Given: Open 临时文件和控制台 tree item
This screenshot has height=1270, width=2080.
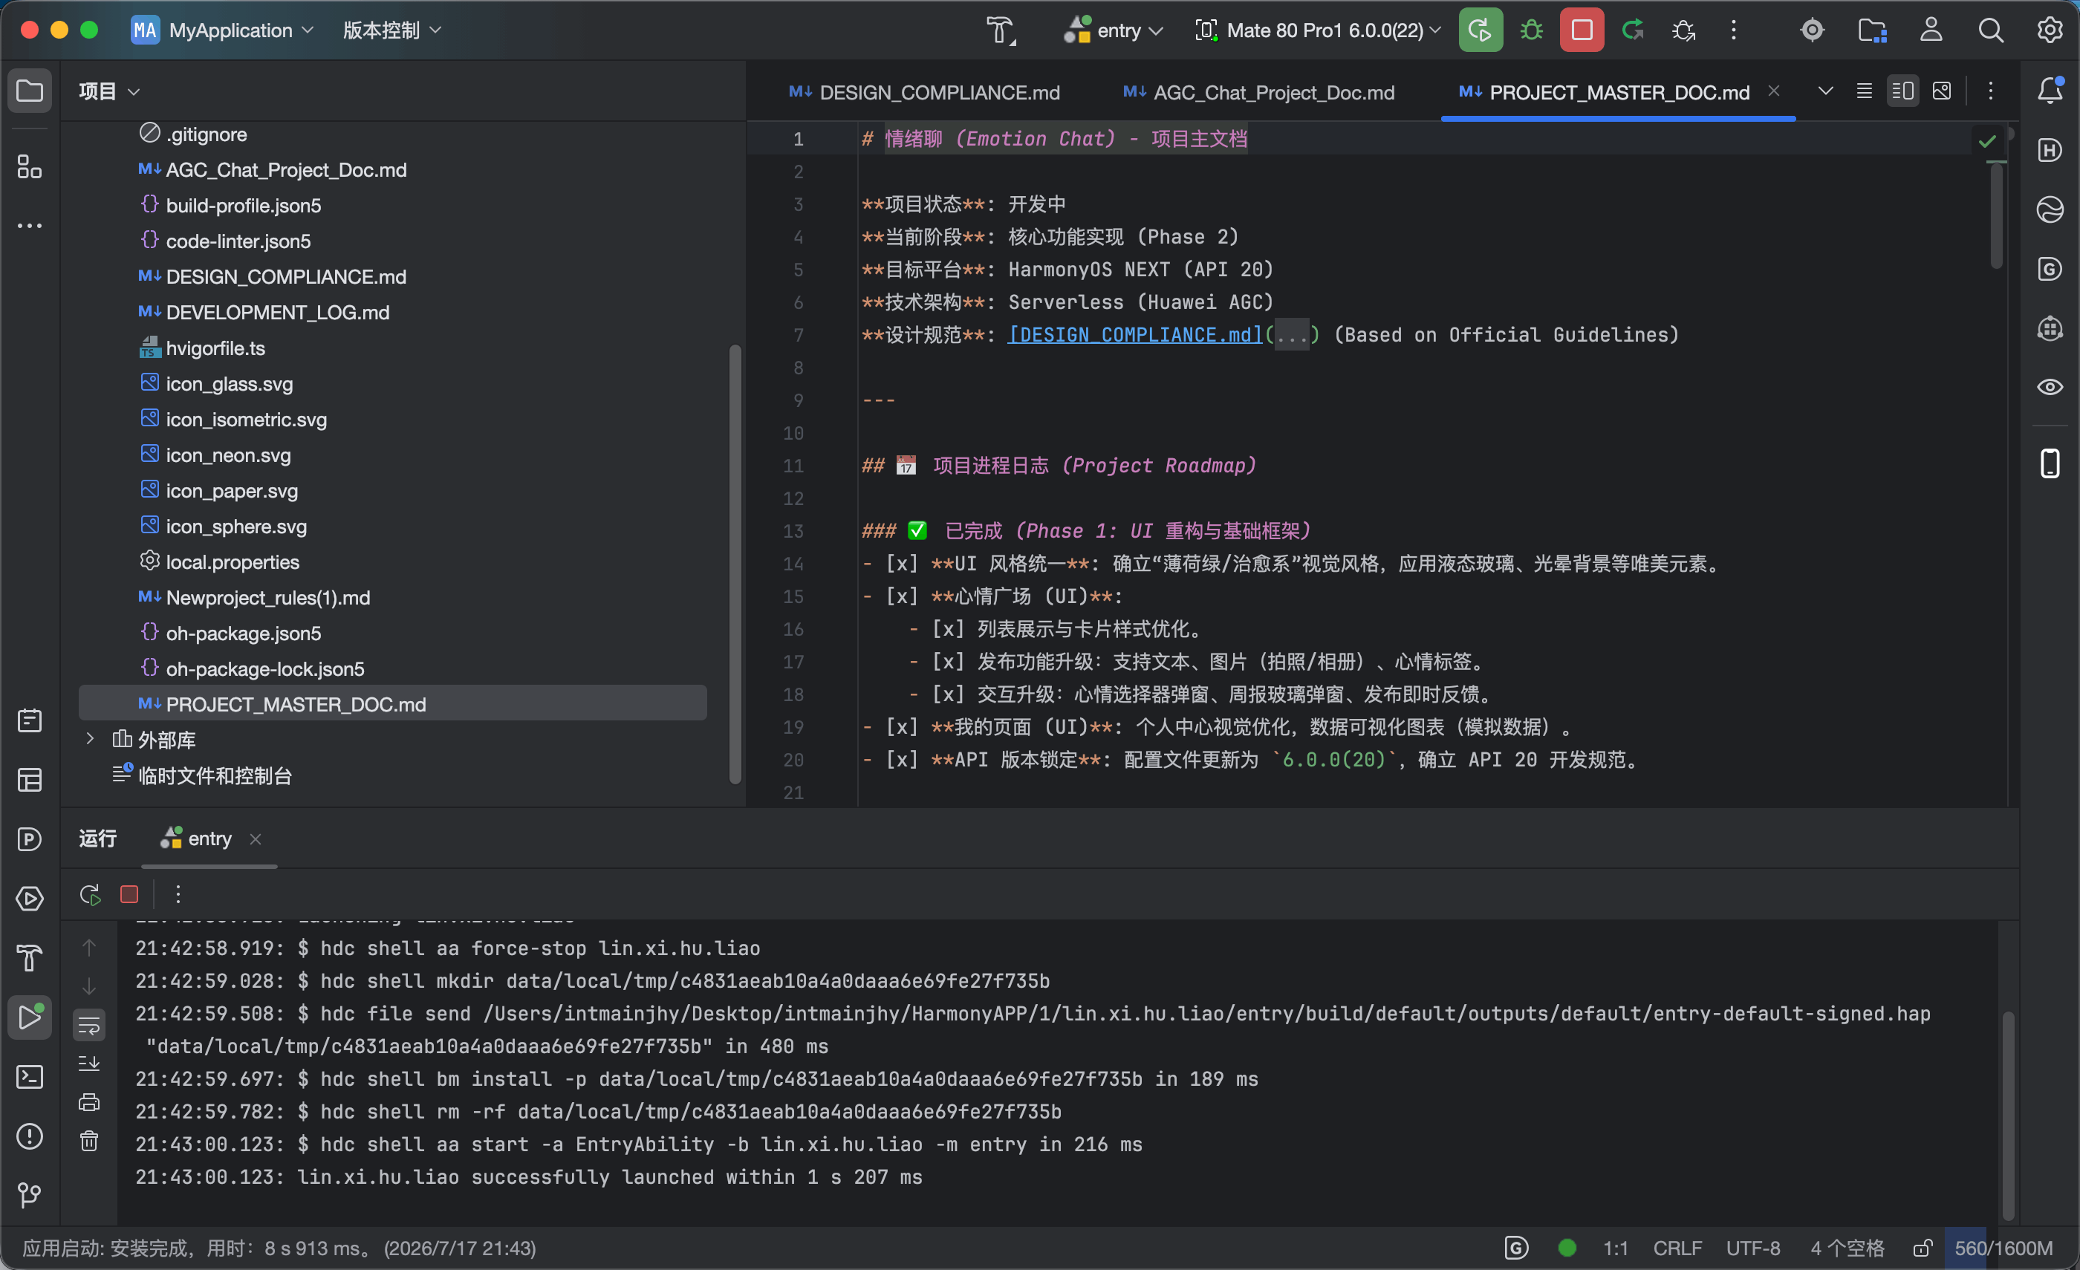Looking at the screenshot, I should click(215, 775).
